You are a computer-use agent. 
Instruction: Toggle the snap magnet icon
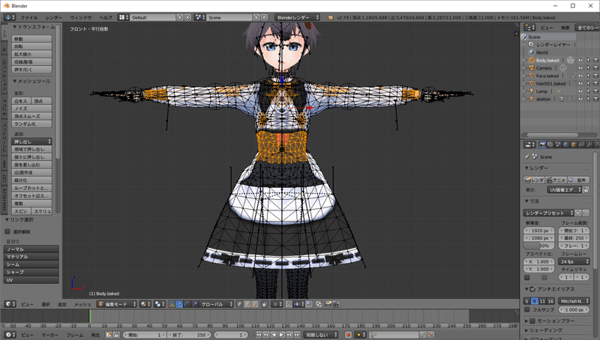[x=289, y=304]
